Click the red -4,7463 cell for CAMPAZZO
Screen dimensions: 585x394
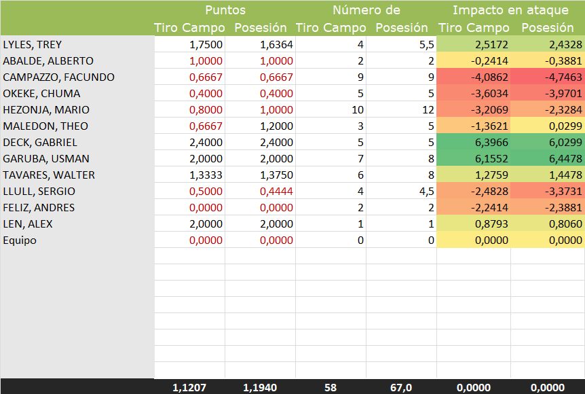coord(548,77)
